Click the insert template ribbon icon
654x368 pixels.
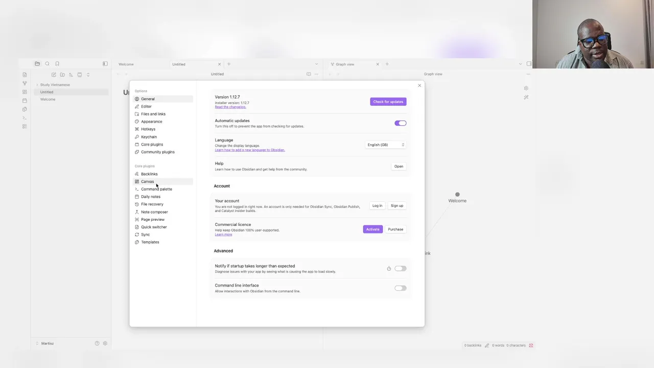(25, 109)
